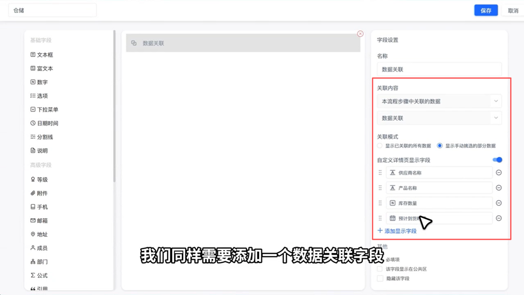Add a 公式 formula field
This screenshot has width=524, height=295.
tap(39, 276)
